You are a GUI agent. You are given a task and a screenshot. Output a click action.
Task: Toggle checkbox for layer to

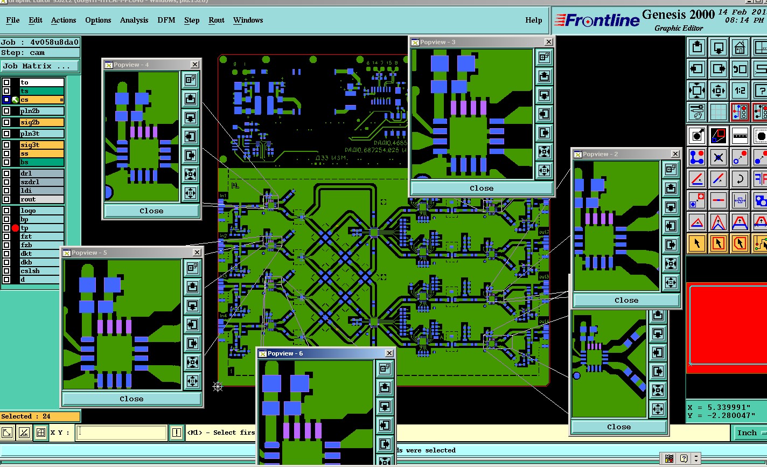point(6,82)
